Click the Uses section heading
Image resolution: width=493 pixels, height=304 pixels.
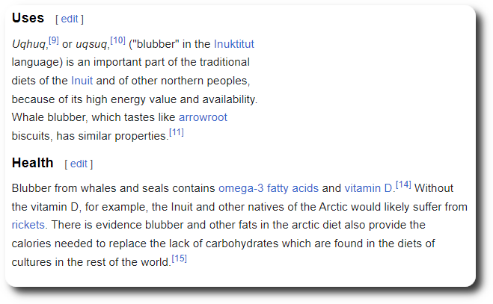click(x=28, y=17)
